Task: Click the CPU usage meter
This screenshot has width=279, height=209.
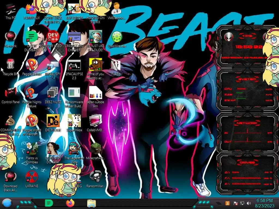Action: tap(248, 89)
